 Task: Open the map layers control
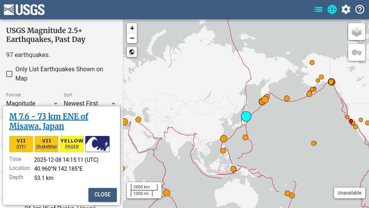pos(357,32)
